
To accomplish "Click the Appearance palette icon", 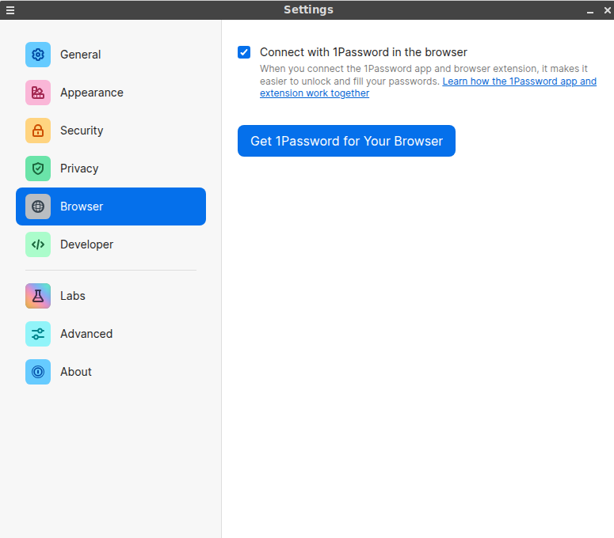I will (x=38, y=93).
